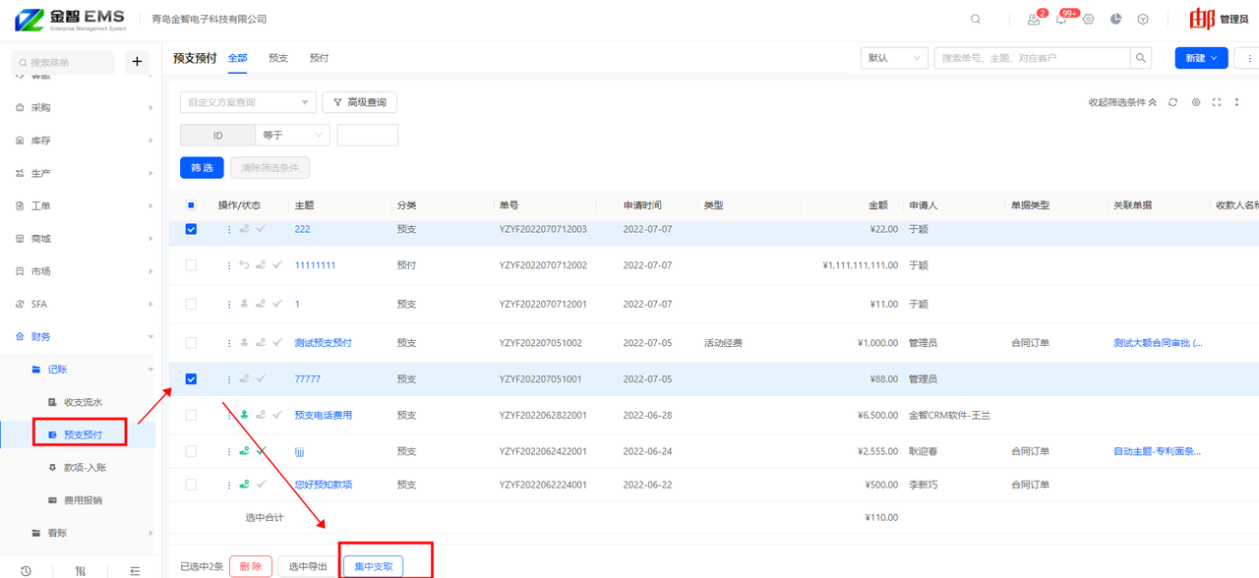Open the global search magnifier icon
1259x578 pixels.
975,19
